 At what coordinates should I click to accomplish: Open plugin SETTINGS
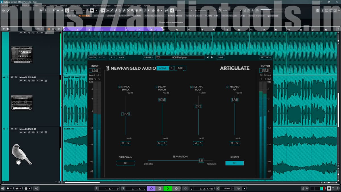[x=266, y=57]
